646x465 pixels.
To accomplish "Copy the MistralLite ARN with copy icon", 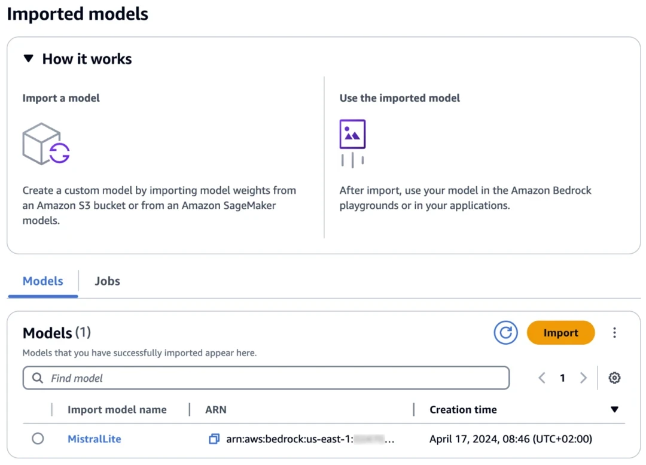I will [214, 439].
